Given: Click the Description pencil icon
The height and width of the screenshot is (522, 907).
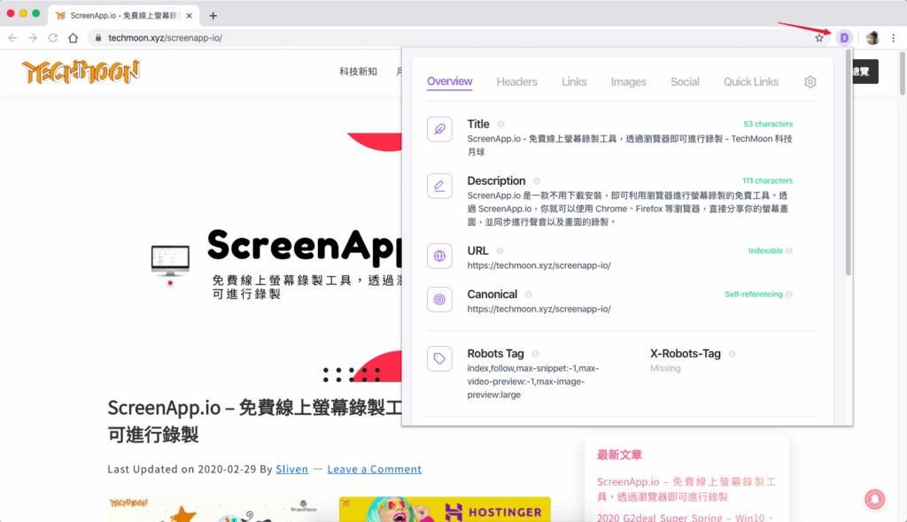Looking at the screenshot, I should [x=439, y=186].
